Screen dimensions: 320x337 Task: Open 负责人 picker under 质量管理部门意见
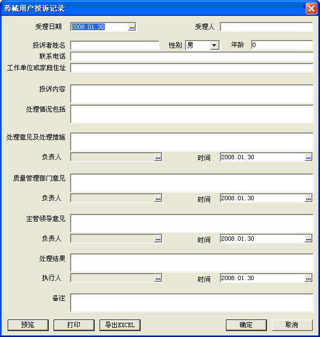point(158,198)
